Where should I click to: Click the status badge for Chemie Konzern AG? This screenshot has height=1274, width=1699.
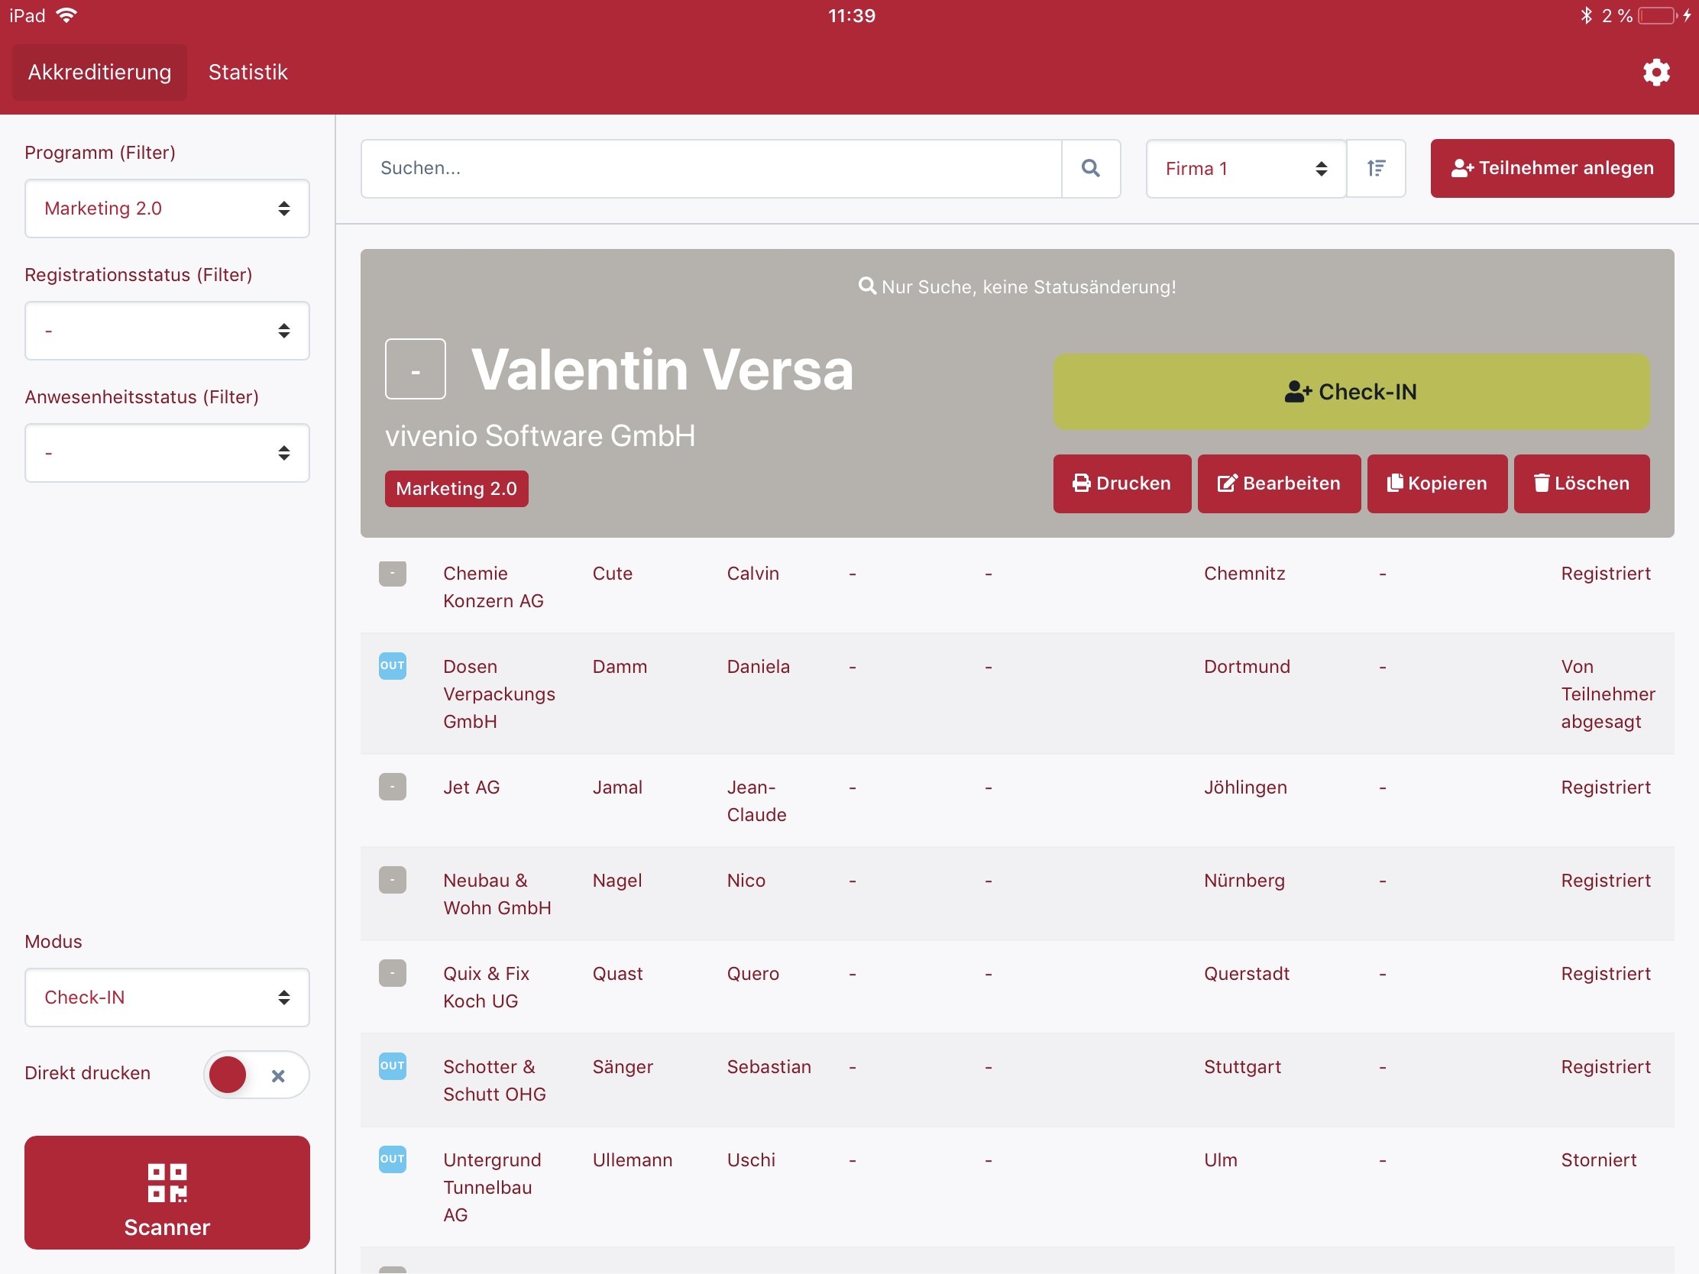coord(392,573)
